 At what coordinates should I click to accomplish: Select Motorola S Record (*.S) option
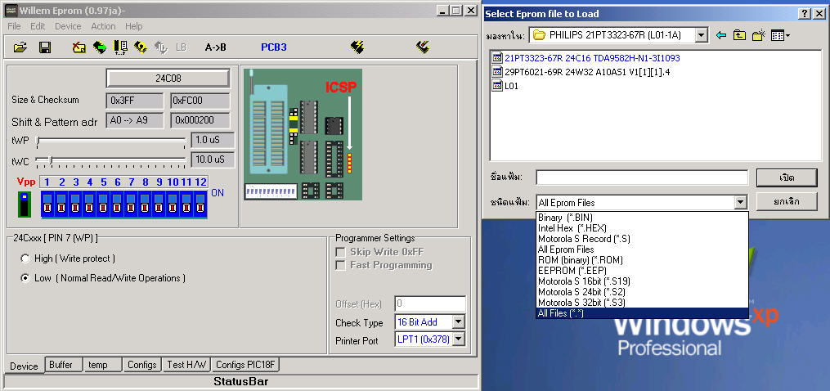click(642, 238)
